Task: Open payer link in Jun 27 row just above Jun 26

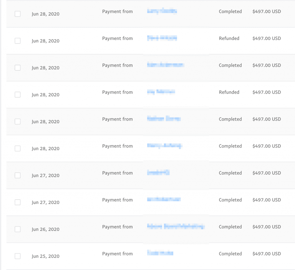Action: click(x=164, y=199)
